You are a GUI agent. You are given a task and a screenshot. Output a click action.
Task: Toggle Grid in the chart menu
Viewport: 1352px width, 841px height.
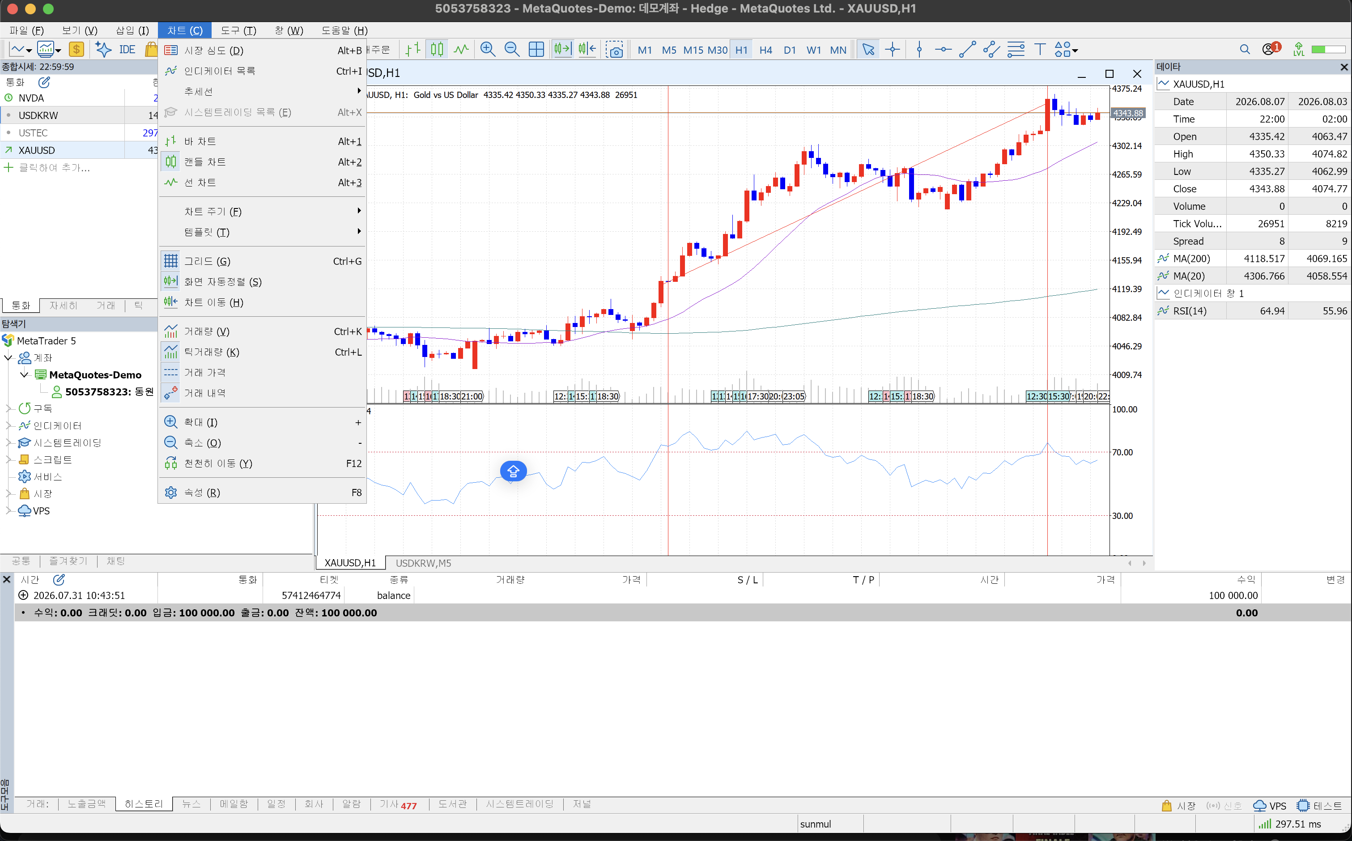tap(262, 261)
